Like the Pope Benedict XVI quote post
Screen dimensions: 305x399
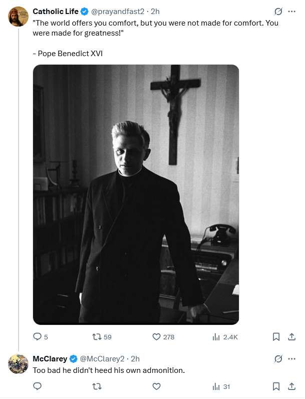click(x=156, y=337)
